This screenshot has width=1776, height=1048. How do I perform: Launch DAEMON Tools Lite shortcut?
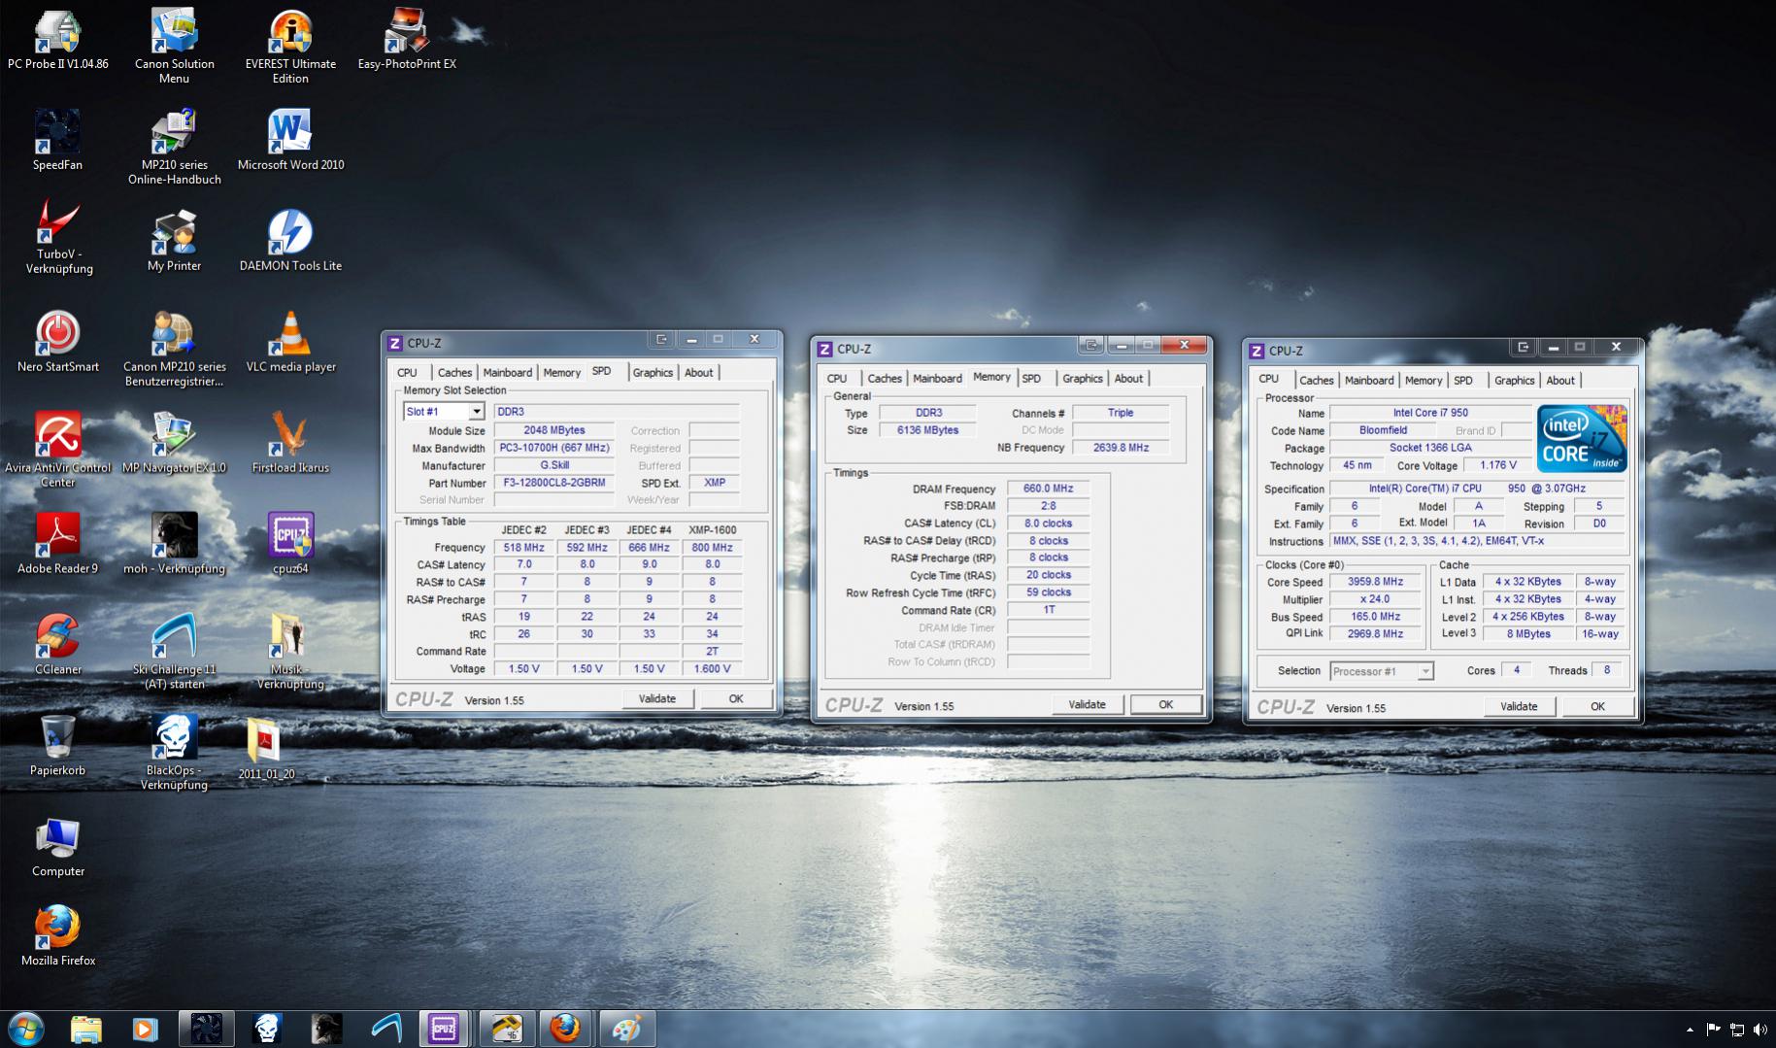pos(290,241)
